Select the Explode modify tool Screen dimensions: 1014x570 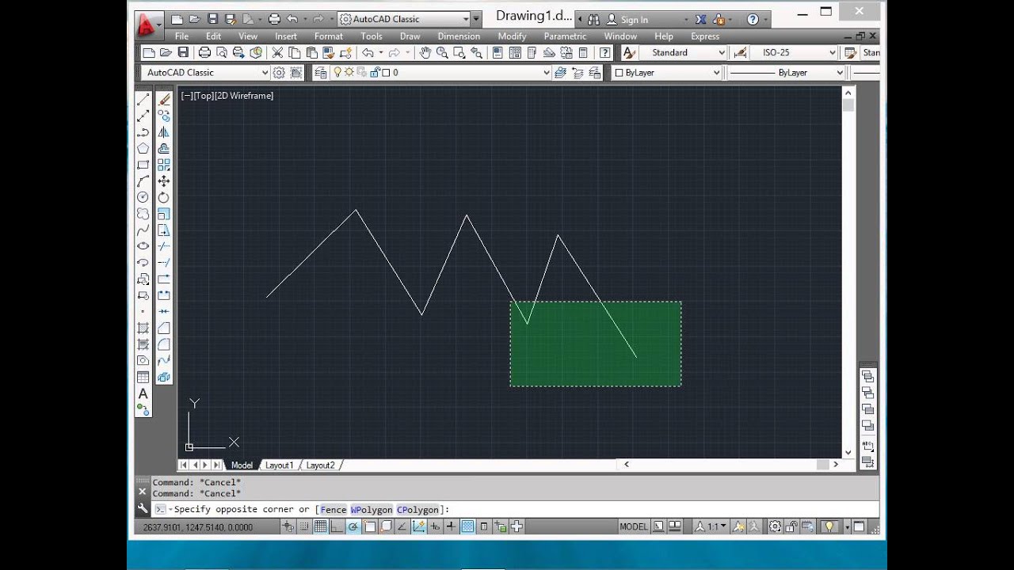click(x=164, y=377)
